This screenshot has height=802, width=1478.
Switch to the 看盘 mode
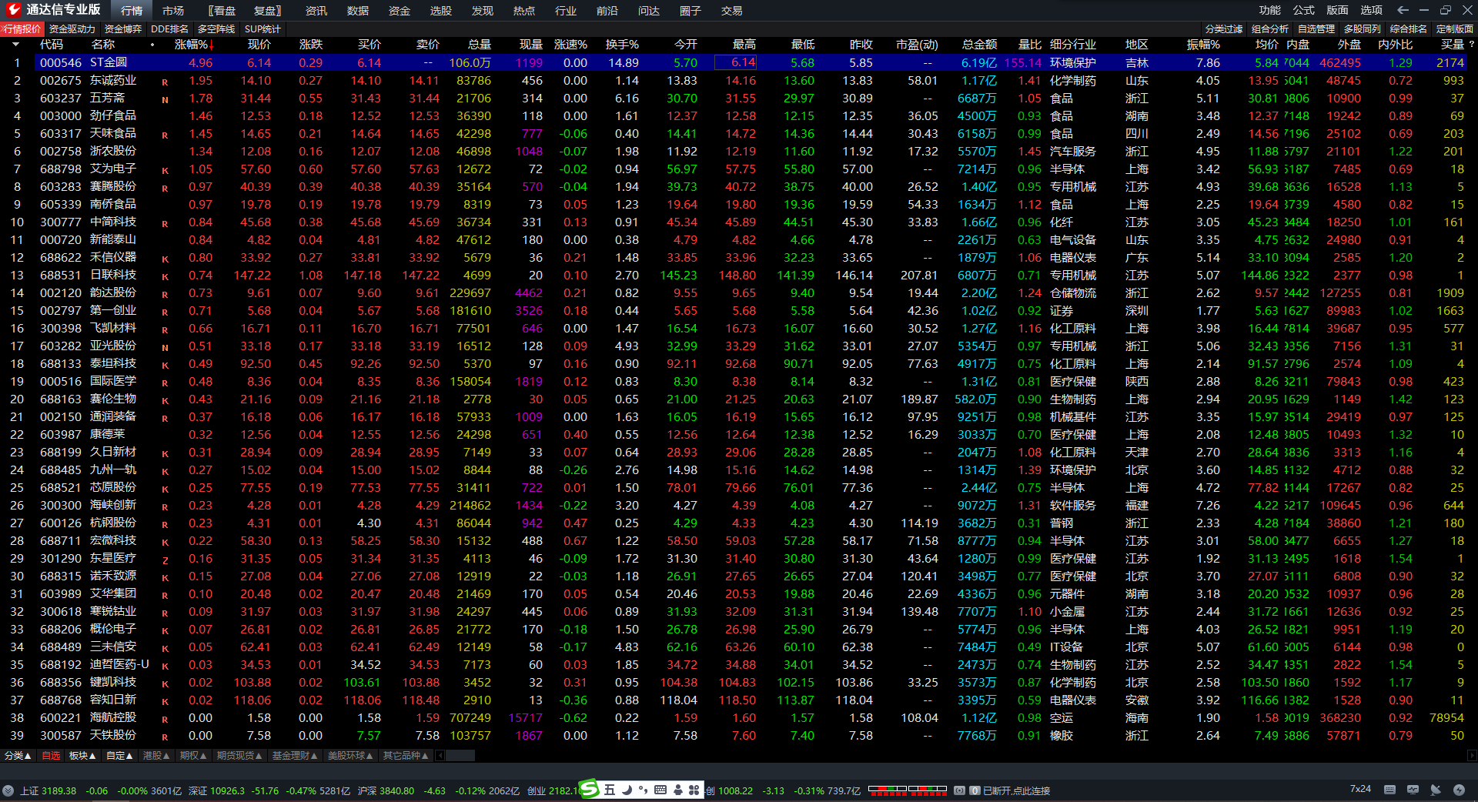(x=222, y=11)
